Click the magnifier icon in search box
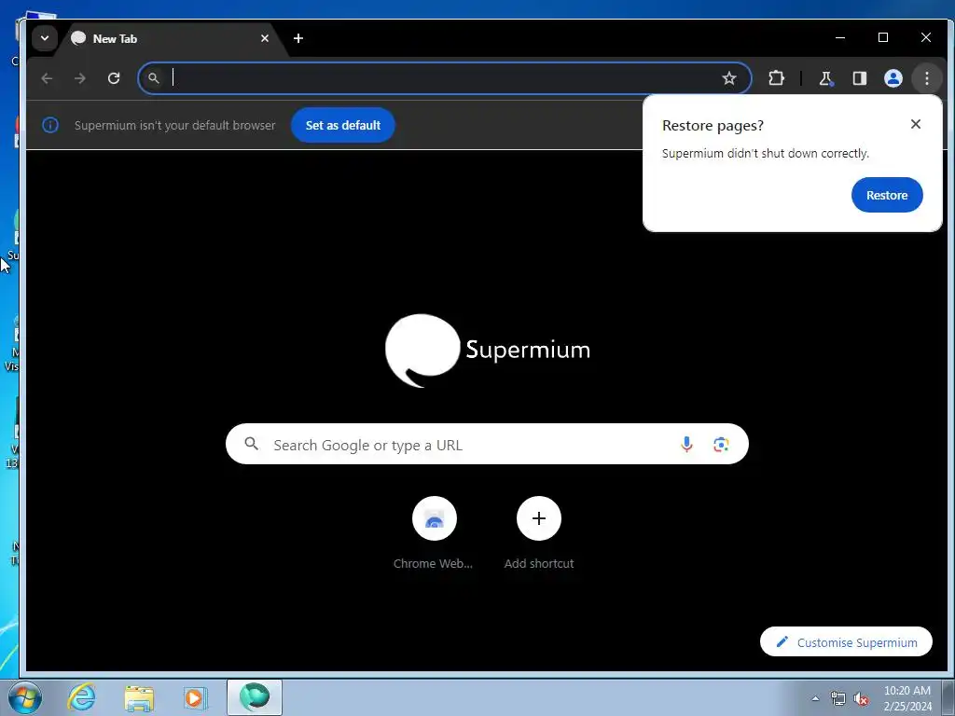Viewport: 955px width, 716px height. 252,444
